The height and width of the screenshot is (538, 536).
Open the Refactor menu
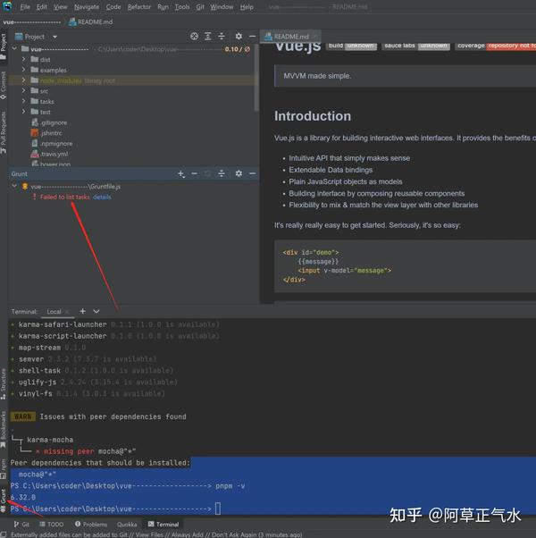tap(139, 6)
